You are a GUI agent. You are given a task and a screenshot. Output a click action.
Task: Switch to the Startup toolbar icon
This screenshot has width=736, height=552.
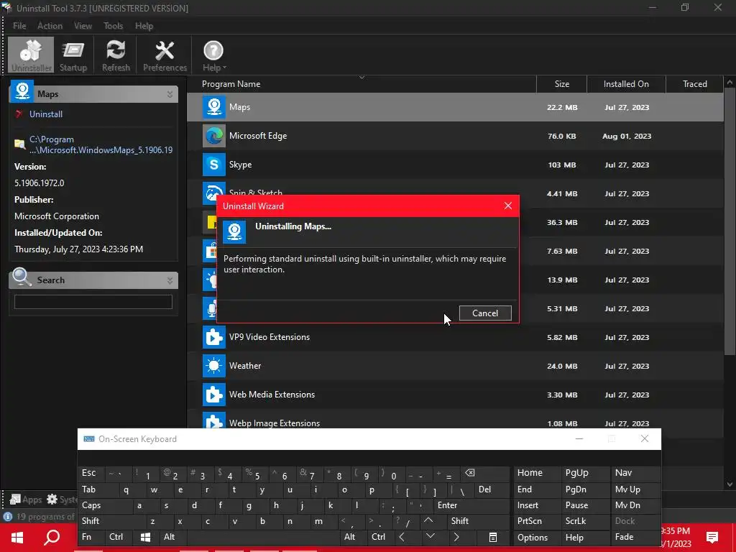click(73, 55)
